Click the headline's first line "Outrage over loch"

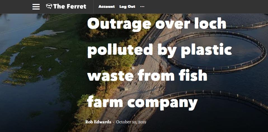[157, 24]
